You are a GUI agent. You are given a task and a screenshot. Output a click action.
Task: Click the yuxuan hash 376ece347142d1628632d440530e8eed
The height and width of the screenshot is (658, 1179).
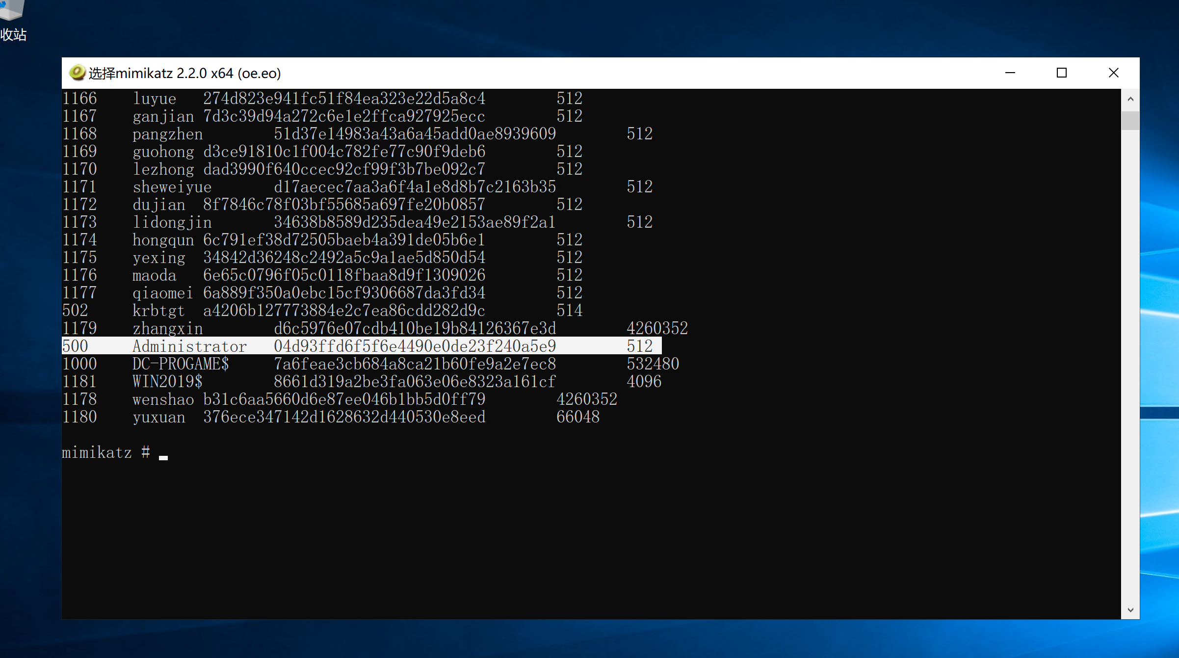click(344, 417)
